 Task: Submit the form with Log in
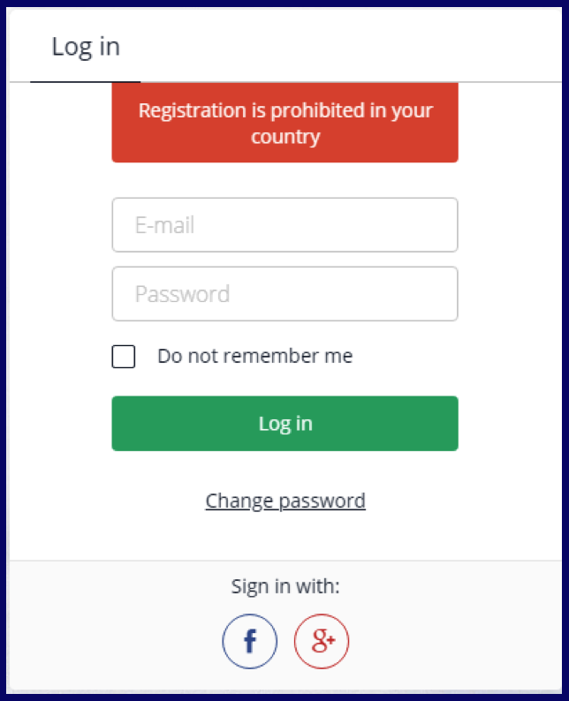[x=285, y=424]
